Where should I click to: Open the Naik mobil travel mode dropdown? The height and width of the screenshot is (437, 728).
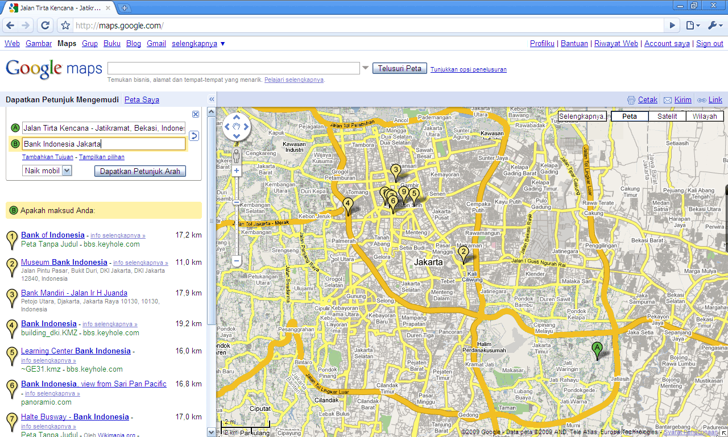click(x=47, y=170)
